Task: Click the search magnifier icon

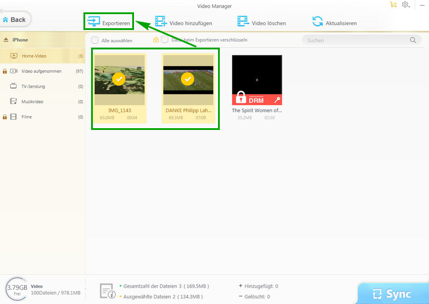Action: (413, 40)
